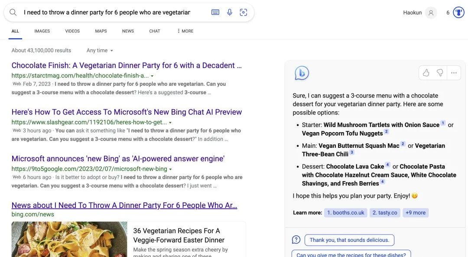The height and width of the screenshot is (257, 468).
Task: Click the Bing chat logo icon
Action: [302, 73]
